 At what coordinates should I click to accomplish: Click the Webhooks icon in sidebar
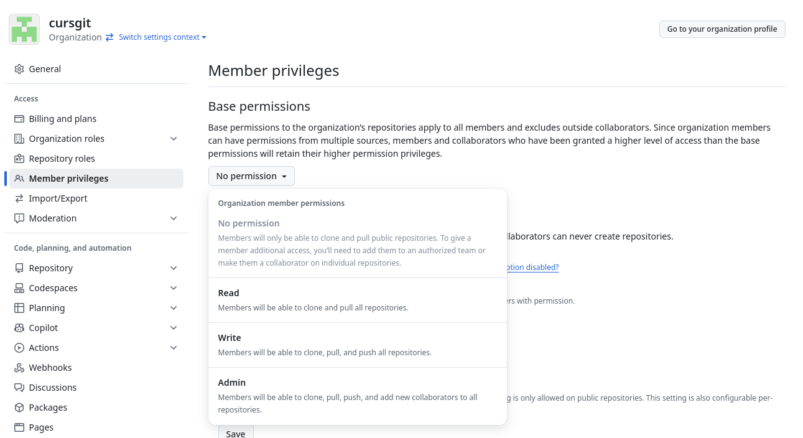point(19,368)
